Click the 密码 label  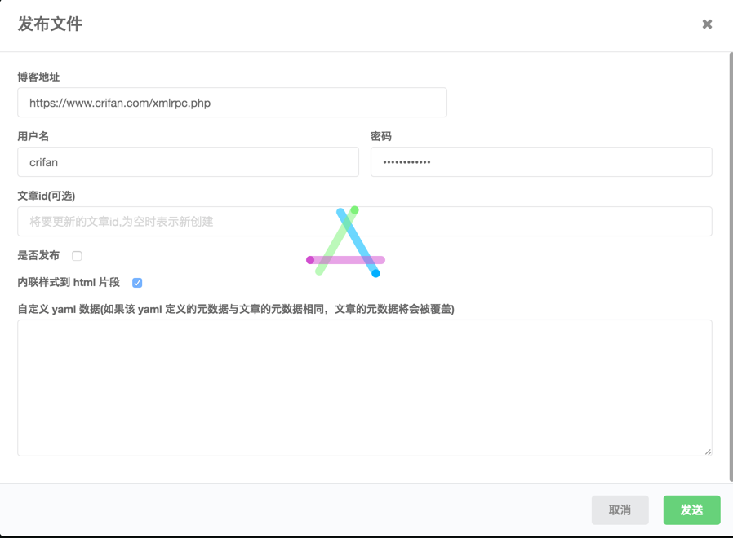pos(381,136)
